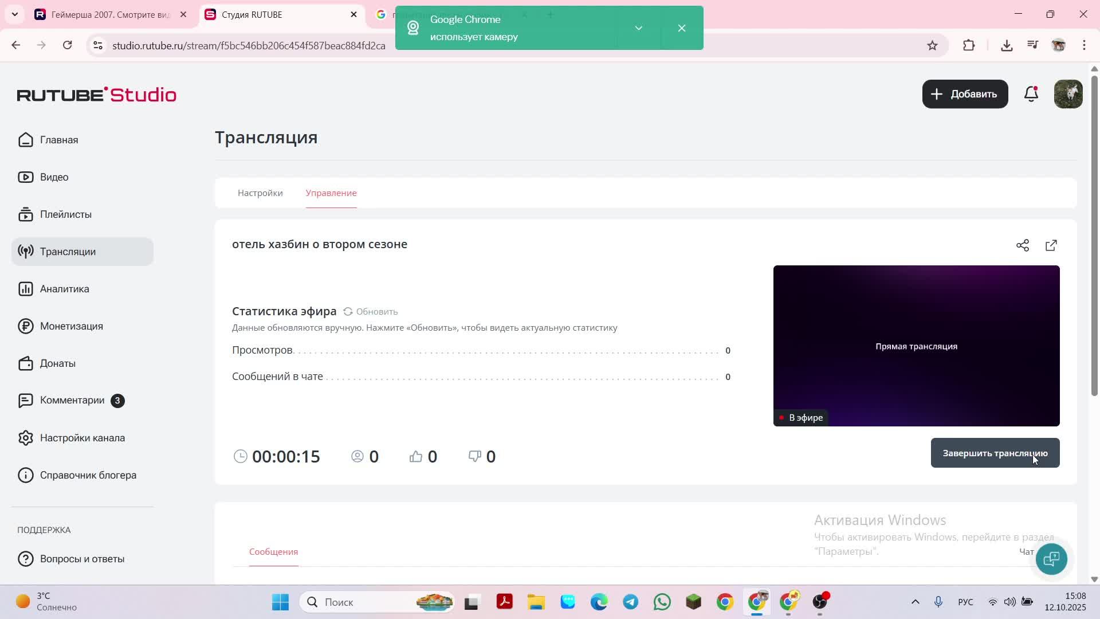1100x619 pixels.
Task: Bookmark this page with star icon
Action: coord(932,45)
